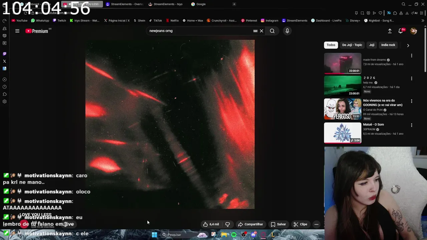The width and height of the screenshot is (427, 240).
Task: Open options for Matuê - O Som video
Action: [x=412, y=125]
